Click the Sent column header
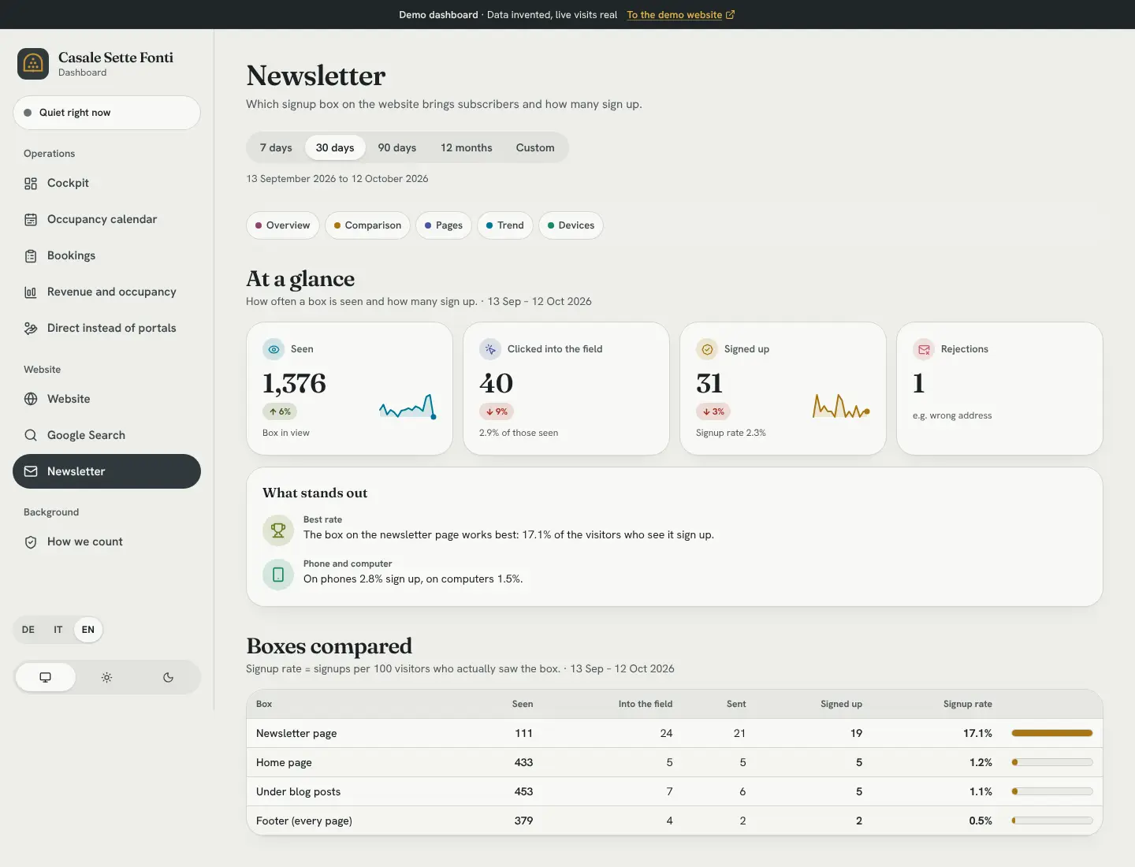Image resolution: width=1135 pixels, height=867 pixels. click(x=736, y=704)
